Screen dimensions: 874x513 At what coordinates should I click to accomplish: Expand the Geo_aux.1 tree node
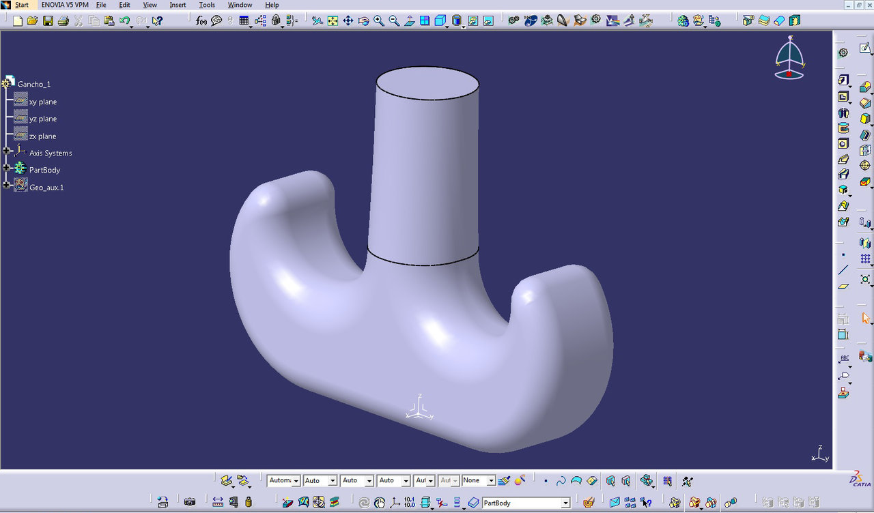[x=6, y=184]
